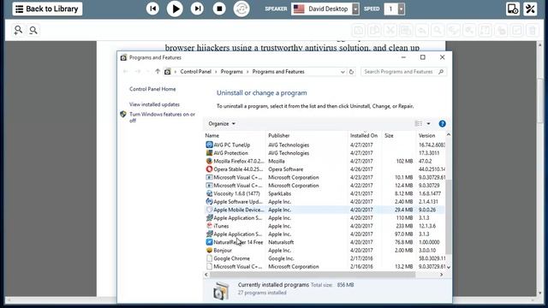Click the programs list vertical scrollbar
The image size is (548, 308).
(449, 216)
